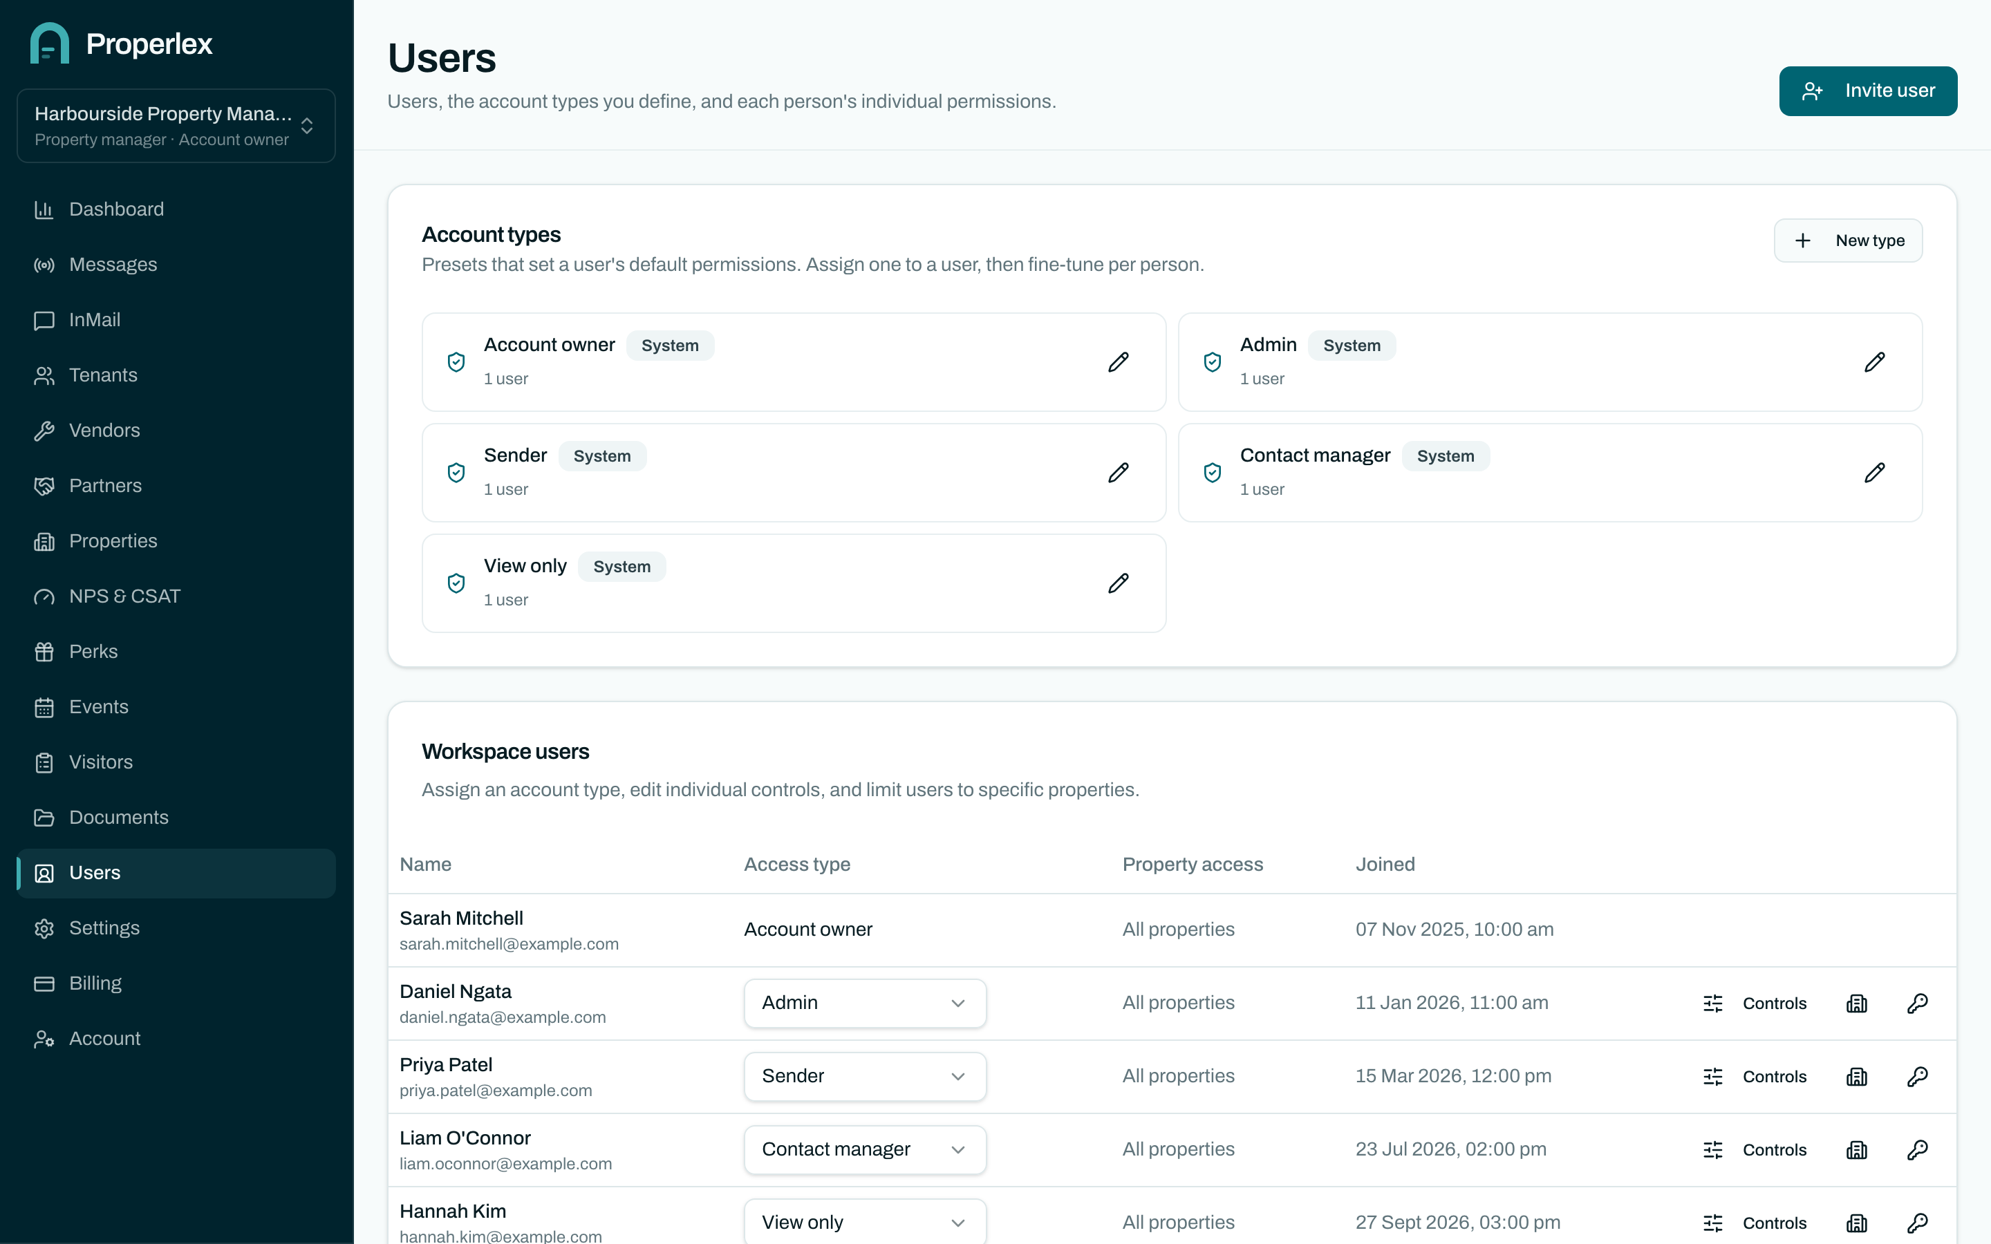Open Vendors in the sidebar
Image resolution: width=1991 pixels, height=1244 pixels.
(176, 431)
